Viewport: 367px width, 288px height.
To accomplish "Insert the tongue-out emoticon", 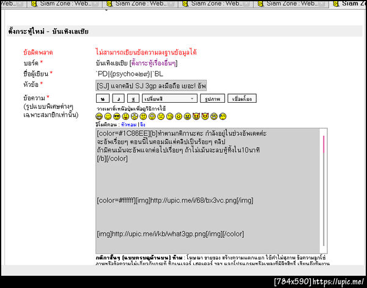I will (125, 116).
